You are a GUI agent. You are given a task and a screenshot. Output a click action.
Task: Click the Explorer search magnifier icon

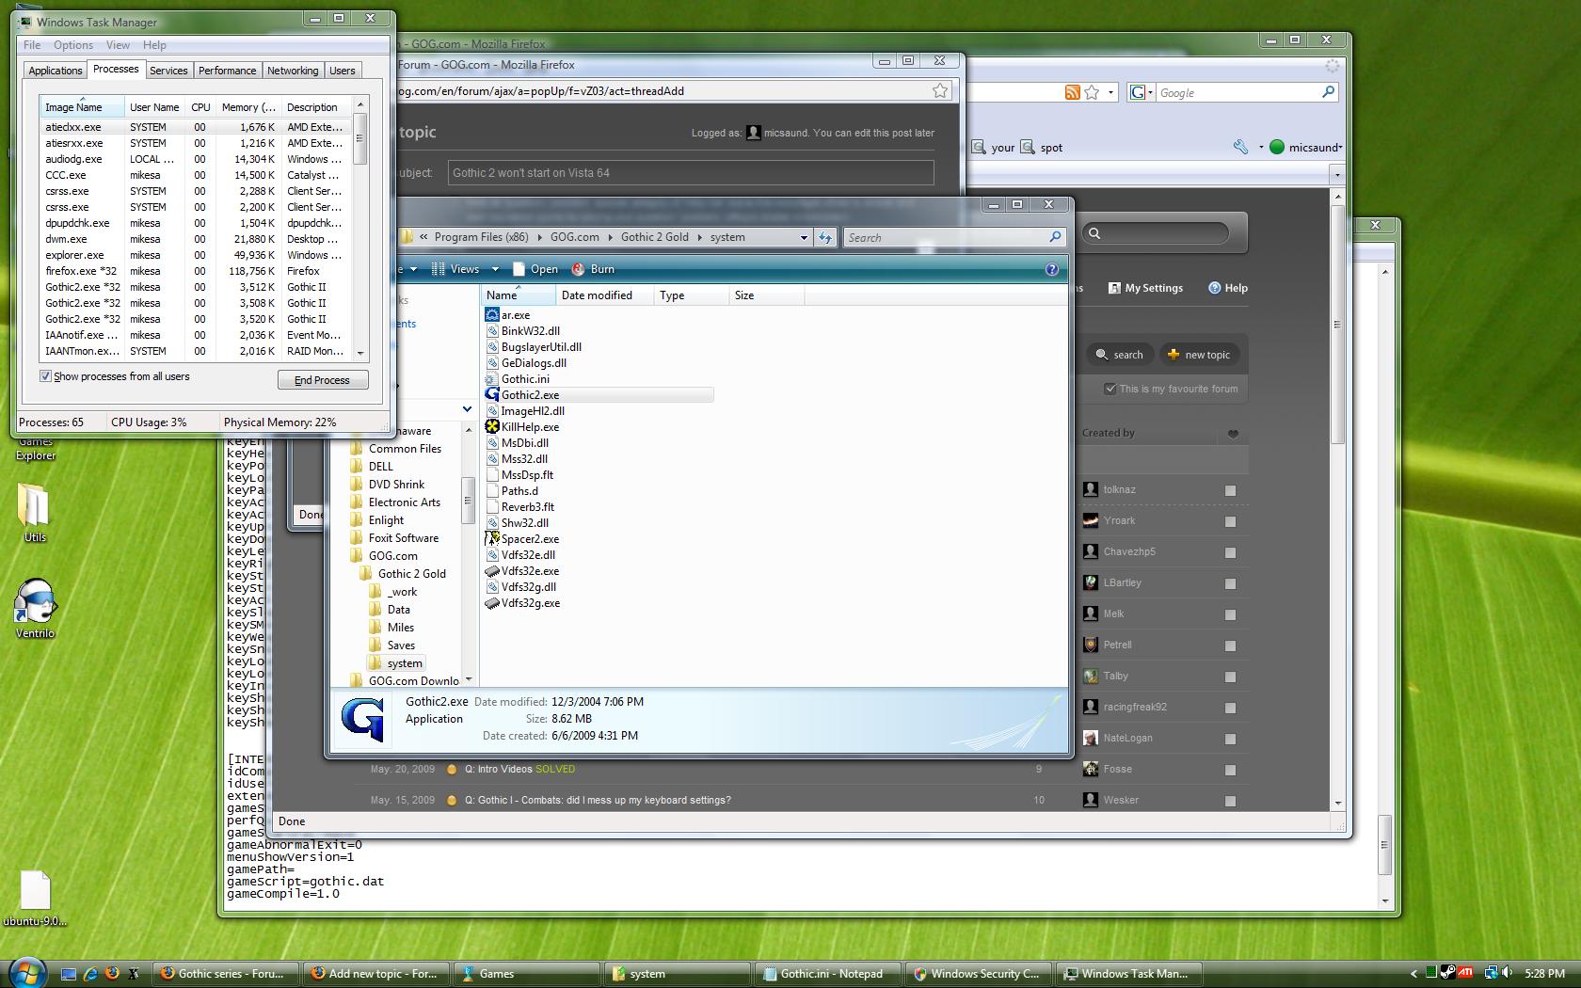[1055, 237]
